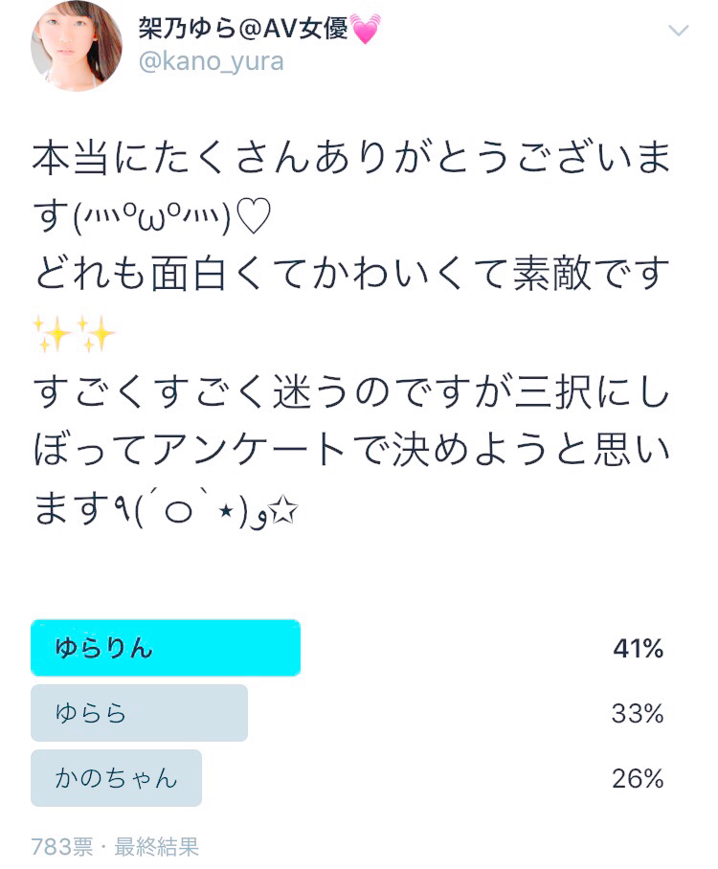Select the ゆらりん poll option
Image resolution: width=718 pixels, height=869 pixels.
(166, 648)
